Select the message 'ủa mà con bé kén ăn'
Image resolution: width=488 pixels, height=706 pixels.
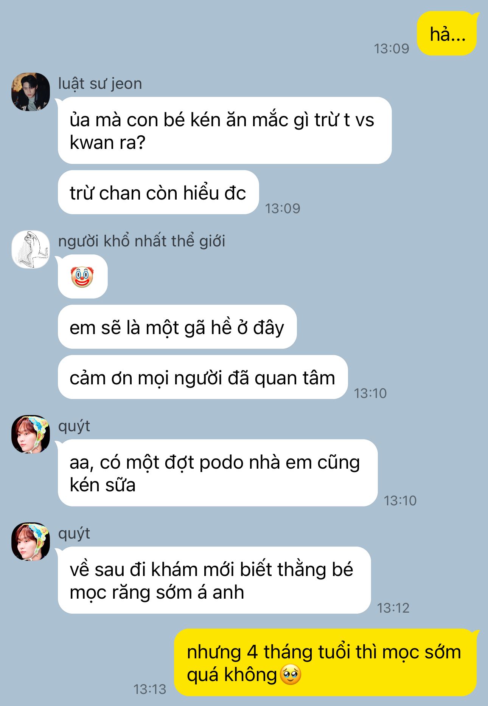click(225, 130)
